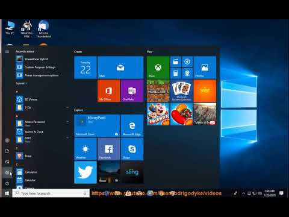The width and height of the screenshot is (289, 217).
Task: Open the OneNote tile
Action: 132,91
